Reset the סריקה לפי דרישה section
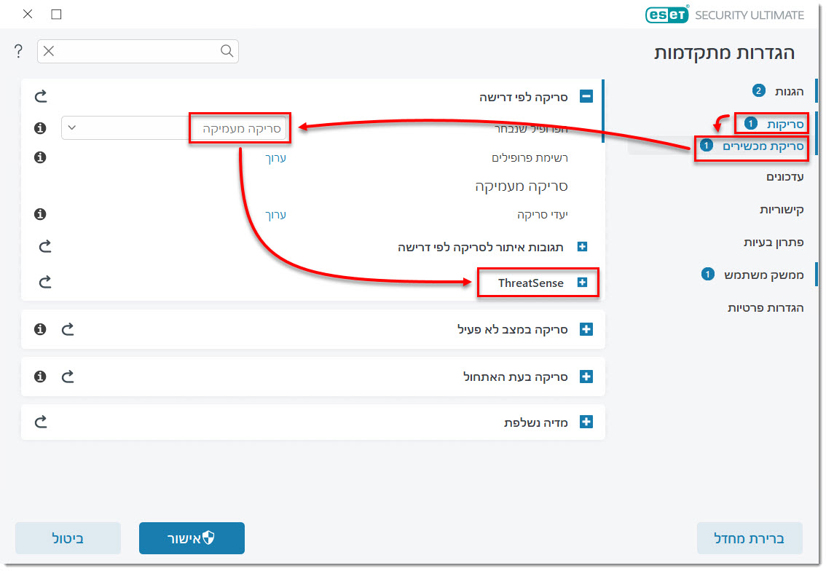 (41, 96)
